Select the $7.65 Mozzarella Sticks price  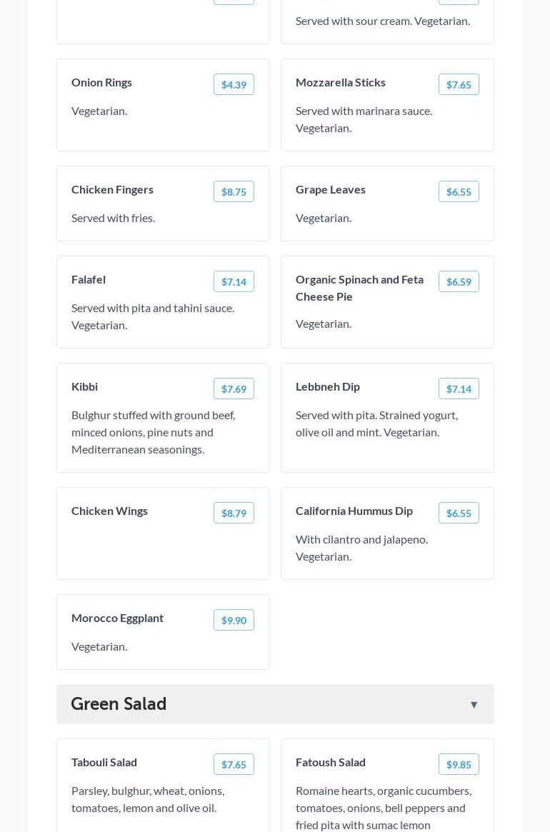(459, 84)
